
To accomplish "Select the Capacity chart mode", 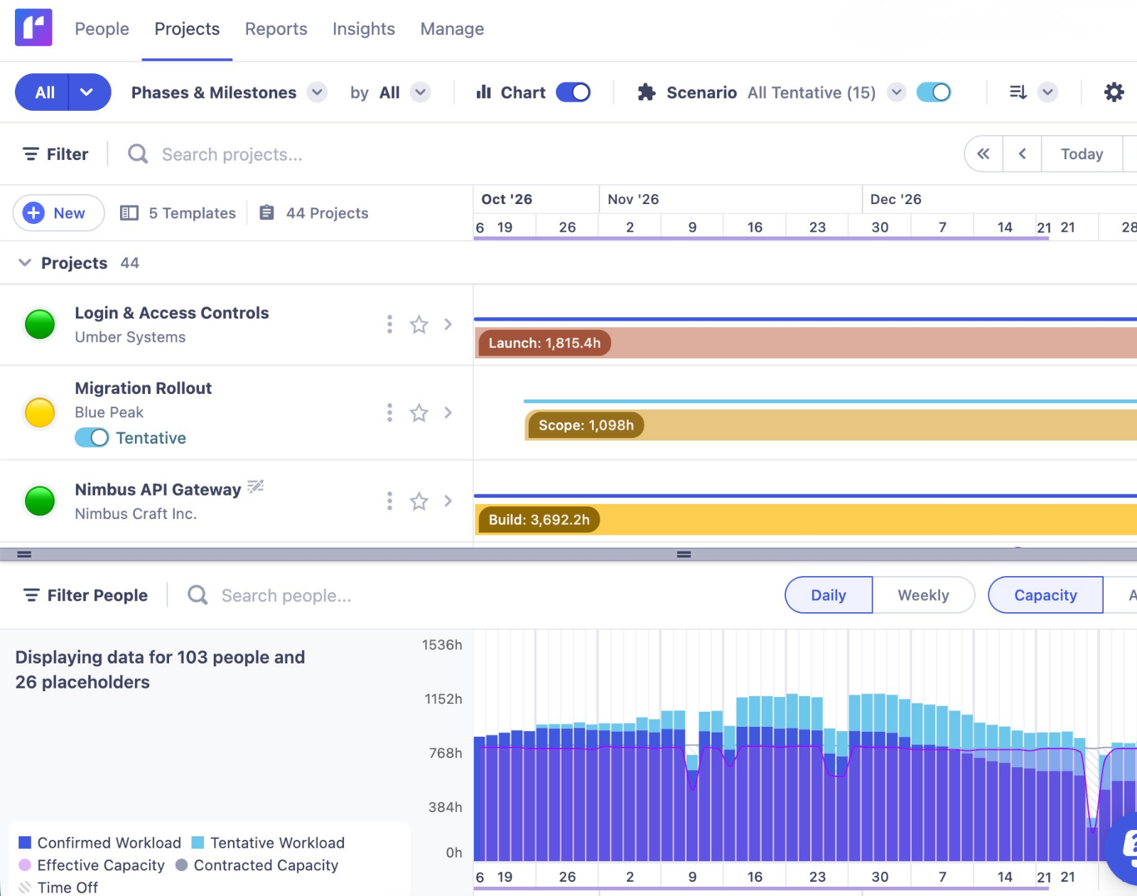I will pos(1045,595).
